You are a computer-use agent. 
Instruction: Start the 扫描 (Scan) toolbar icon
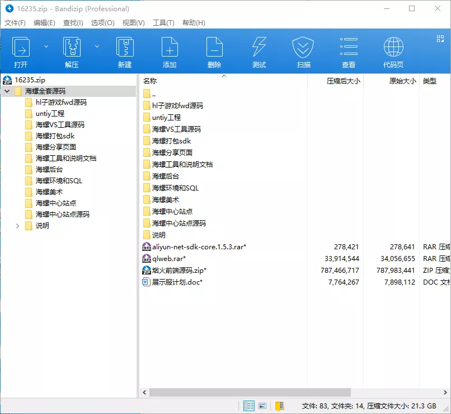click(x=303, y=50)
